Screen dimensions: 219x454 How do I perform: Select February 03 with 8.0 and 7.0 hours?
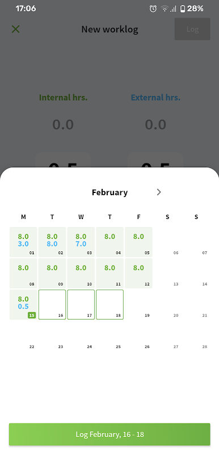(x=81, y=242)
